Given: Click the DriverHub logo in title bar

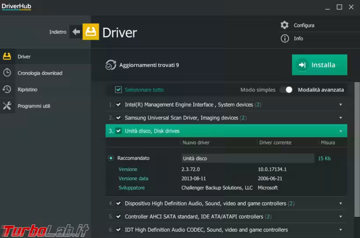Looking at the screenshot, I should [16, 6].
